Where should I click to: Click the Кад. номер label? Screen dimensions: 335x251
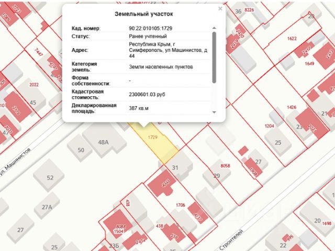click(86, 28)
